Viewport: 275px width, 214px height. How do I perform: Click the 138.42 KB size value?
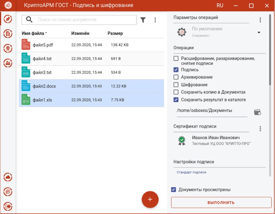pos(120,45)
